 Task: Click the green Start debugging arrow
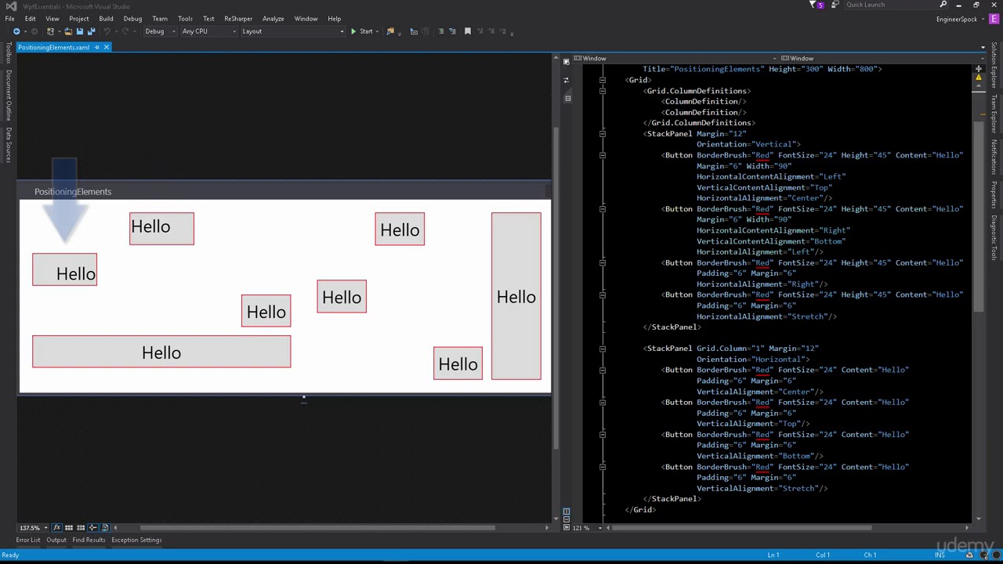pyautogui.click(x=353, y=31)
